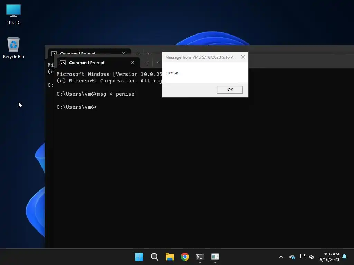The width and height of the screenshot is (354, 265).
Task: Open File Explorer from the taskbar
Action: click(169, 257)
